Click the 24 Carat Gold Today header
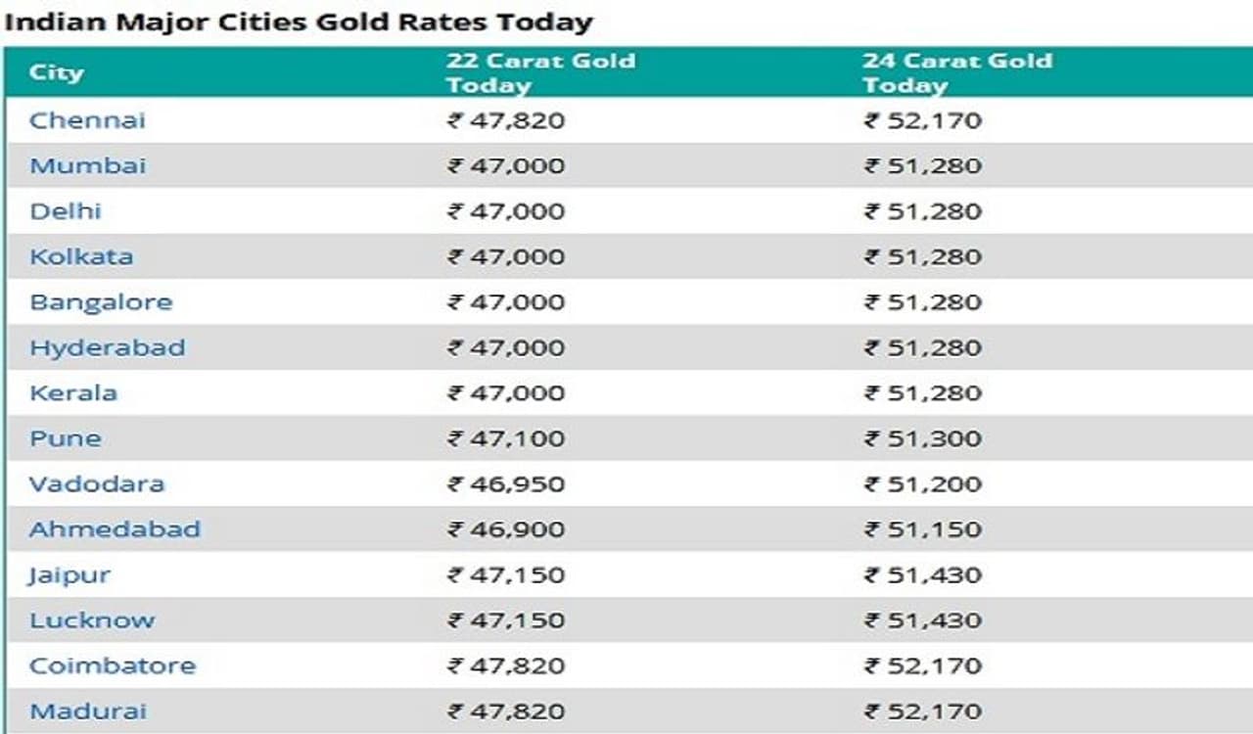This screenshot has height=734, width=1253. point(956,72)
